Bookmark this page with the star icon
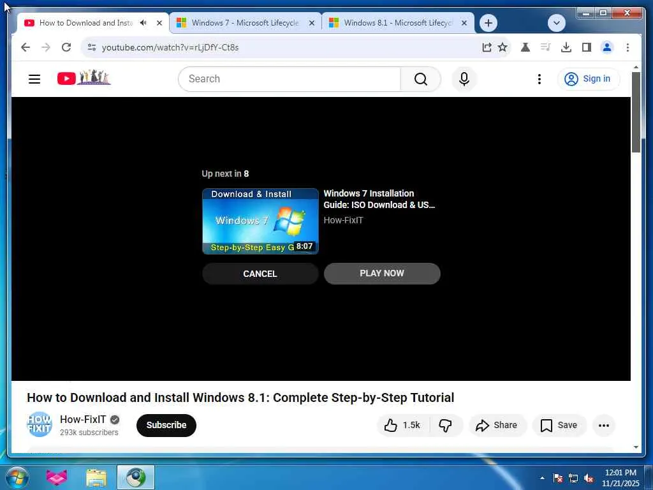 point(503,47)
